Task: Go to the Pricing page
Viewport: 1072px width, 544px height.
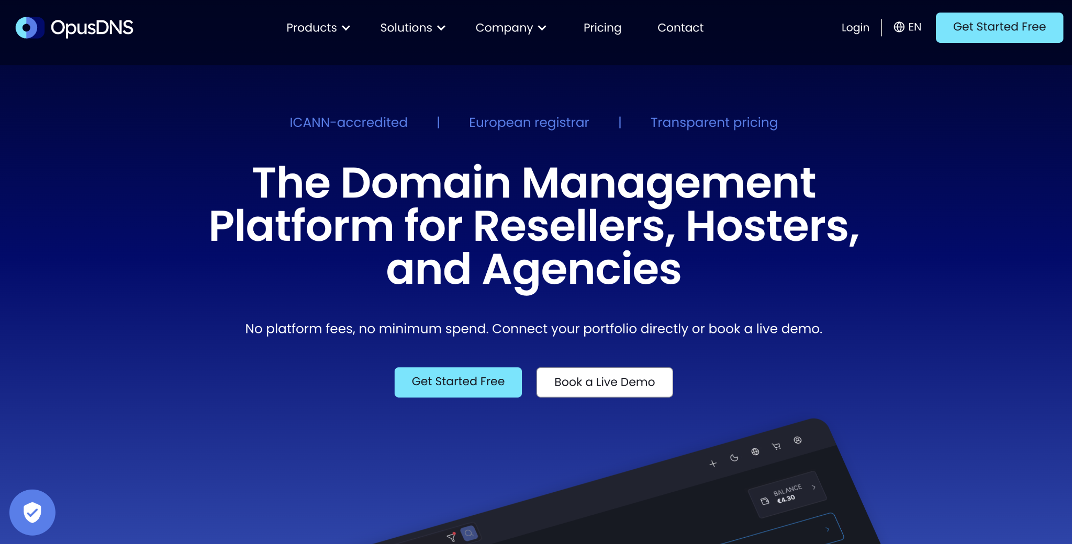Action: tap(602, 28)
